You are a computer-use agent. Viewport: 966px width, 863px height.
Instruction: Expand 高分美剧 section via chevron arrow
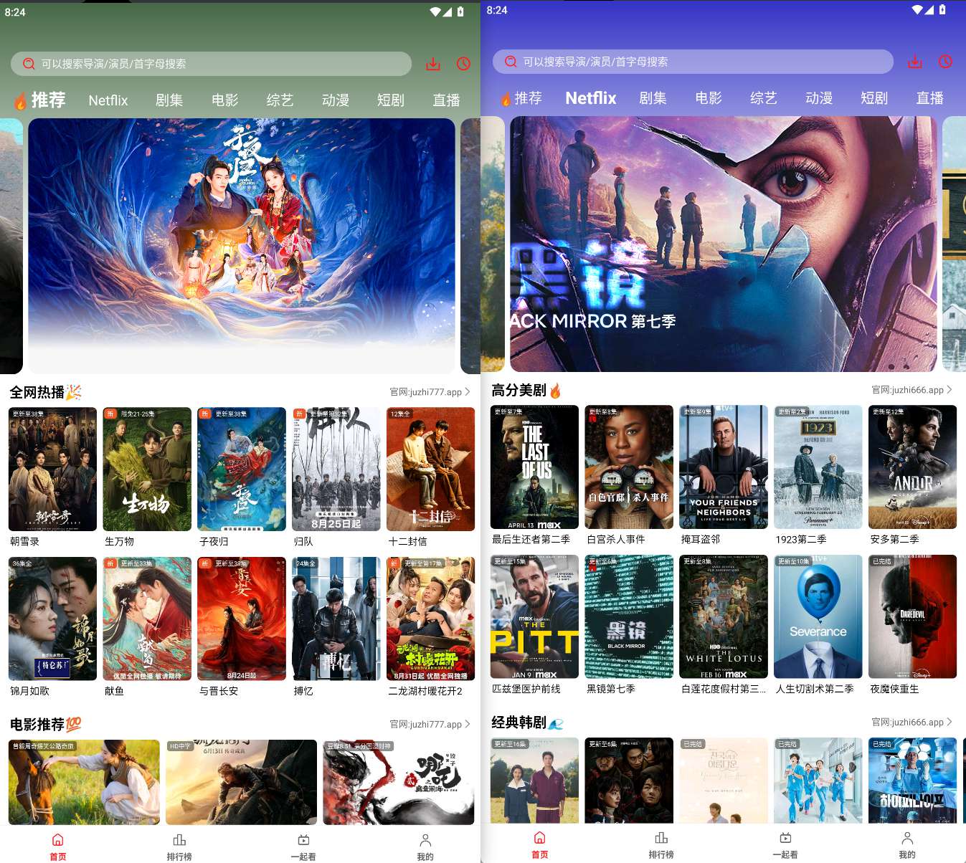coord(950,390)
